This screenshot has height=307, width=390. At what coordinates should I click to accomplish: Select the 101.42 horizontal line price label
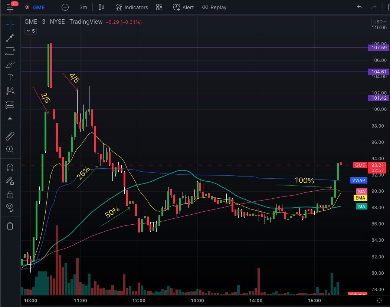[x=378, y=98]
